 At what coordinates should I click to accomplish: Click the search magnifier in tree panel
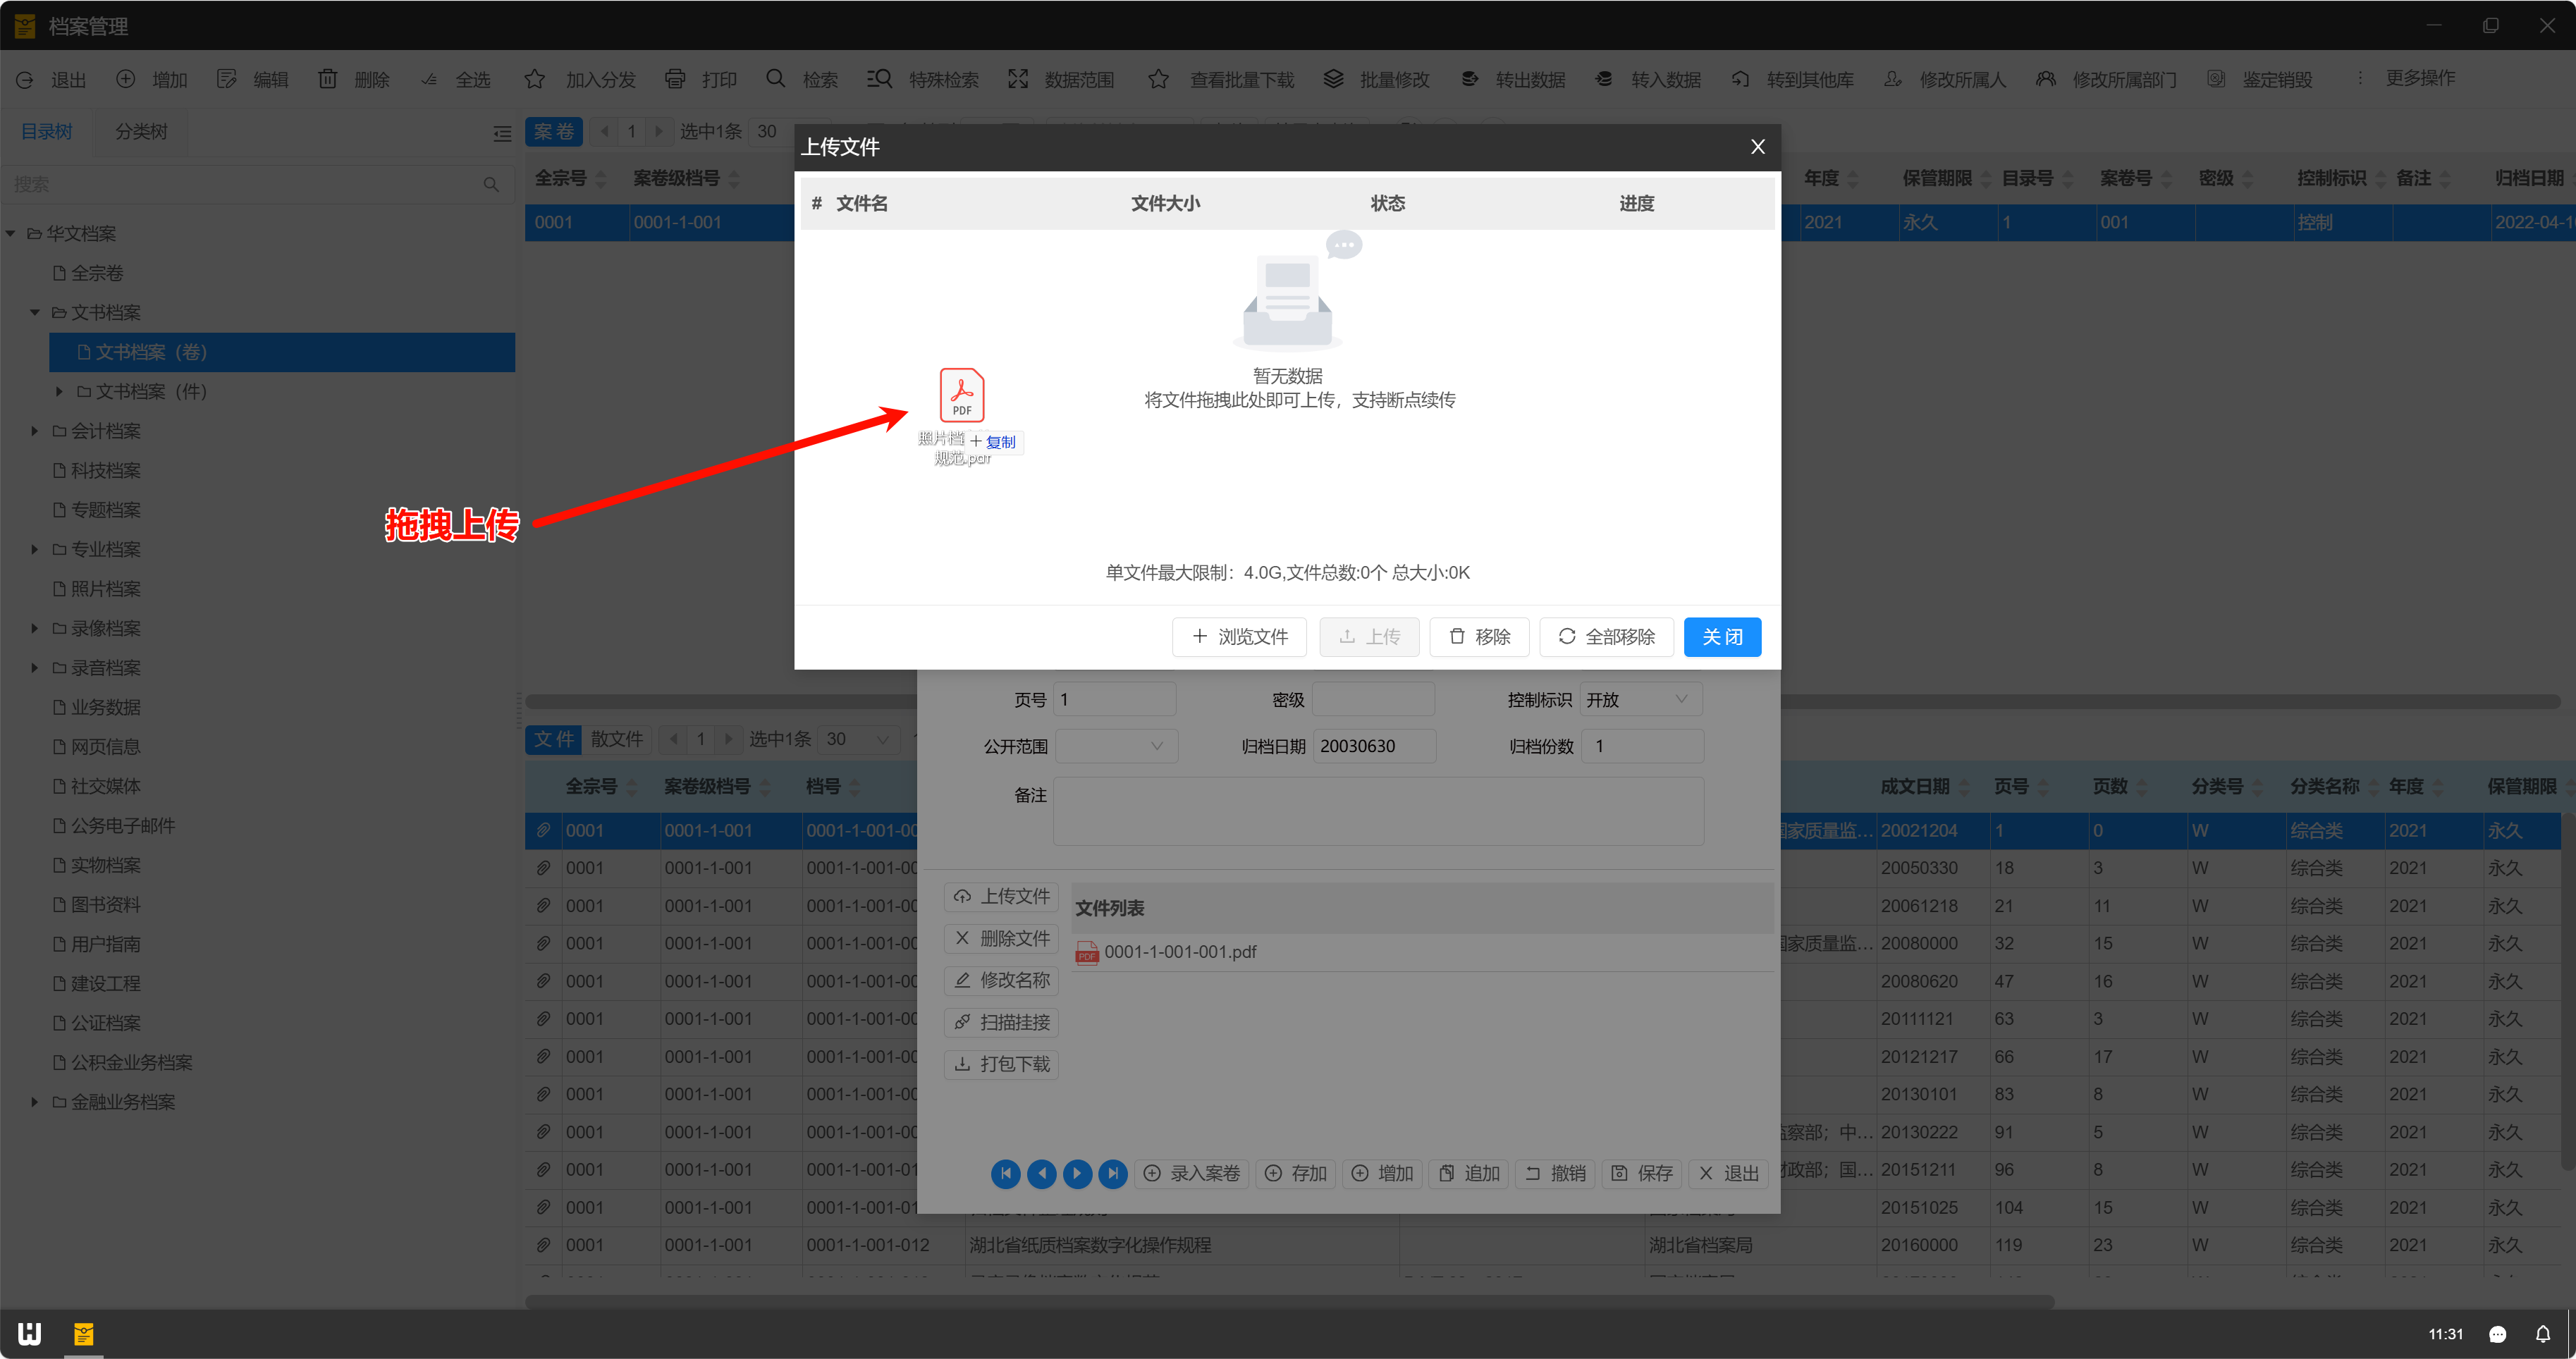pos(491,185)
